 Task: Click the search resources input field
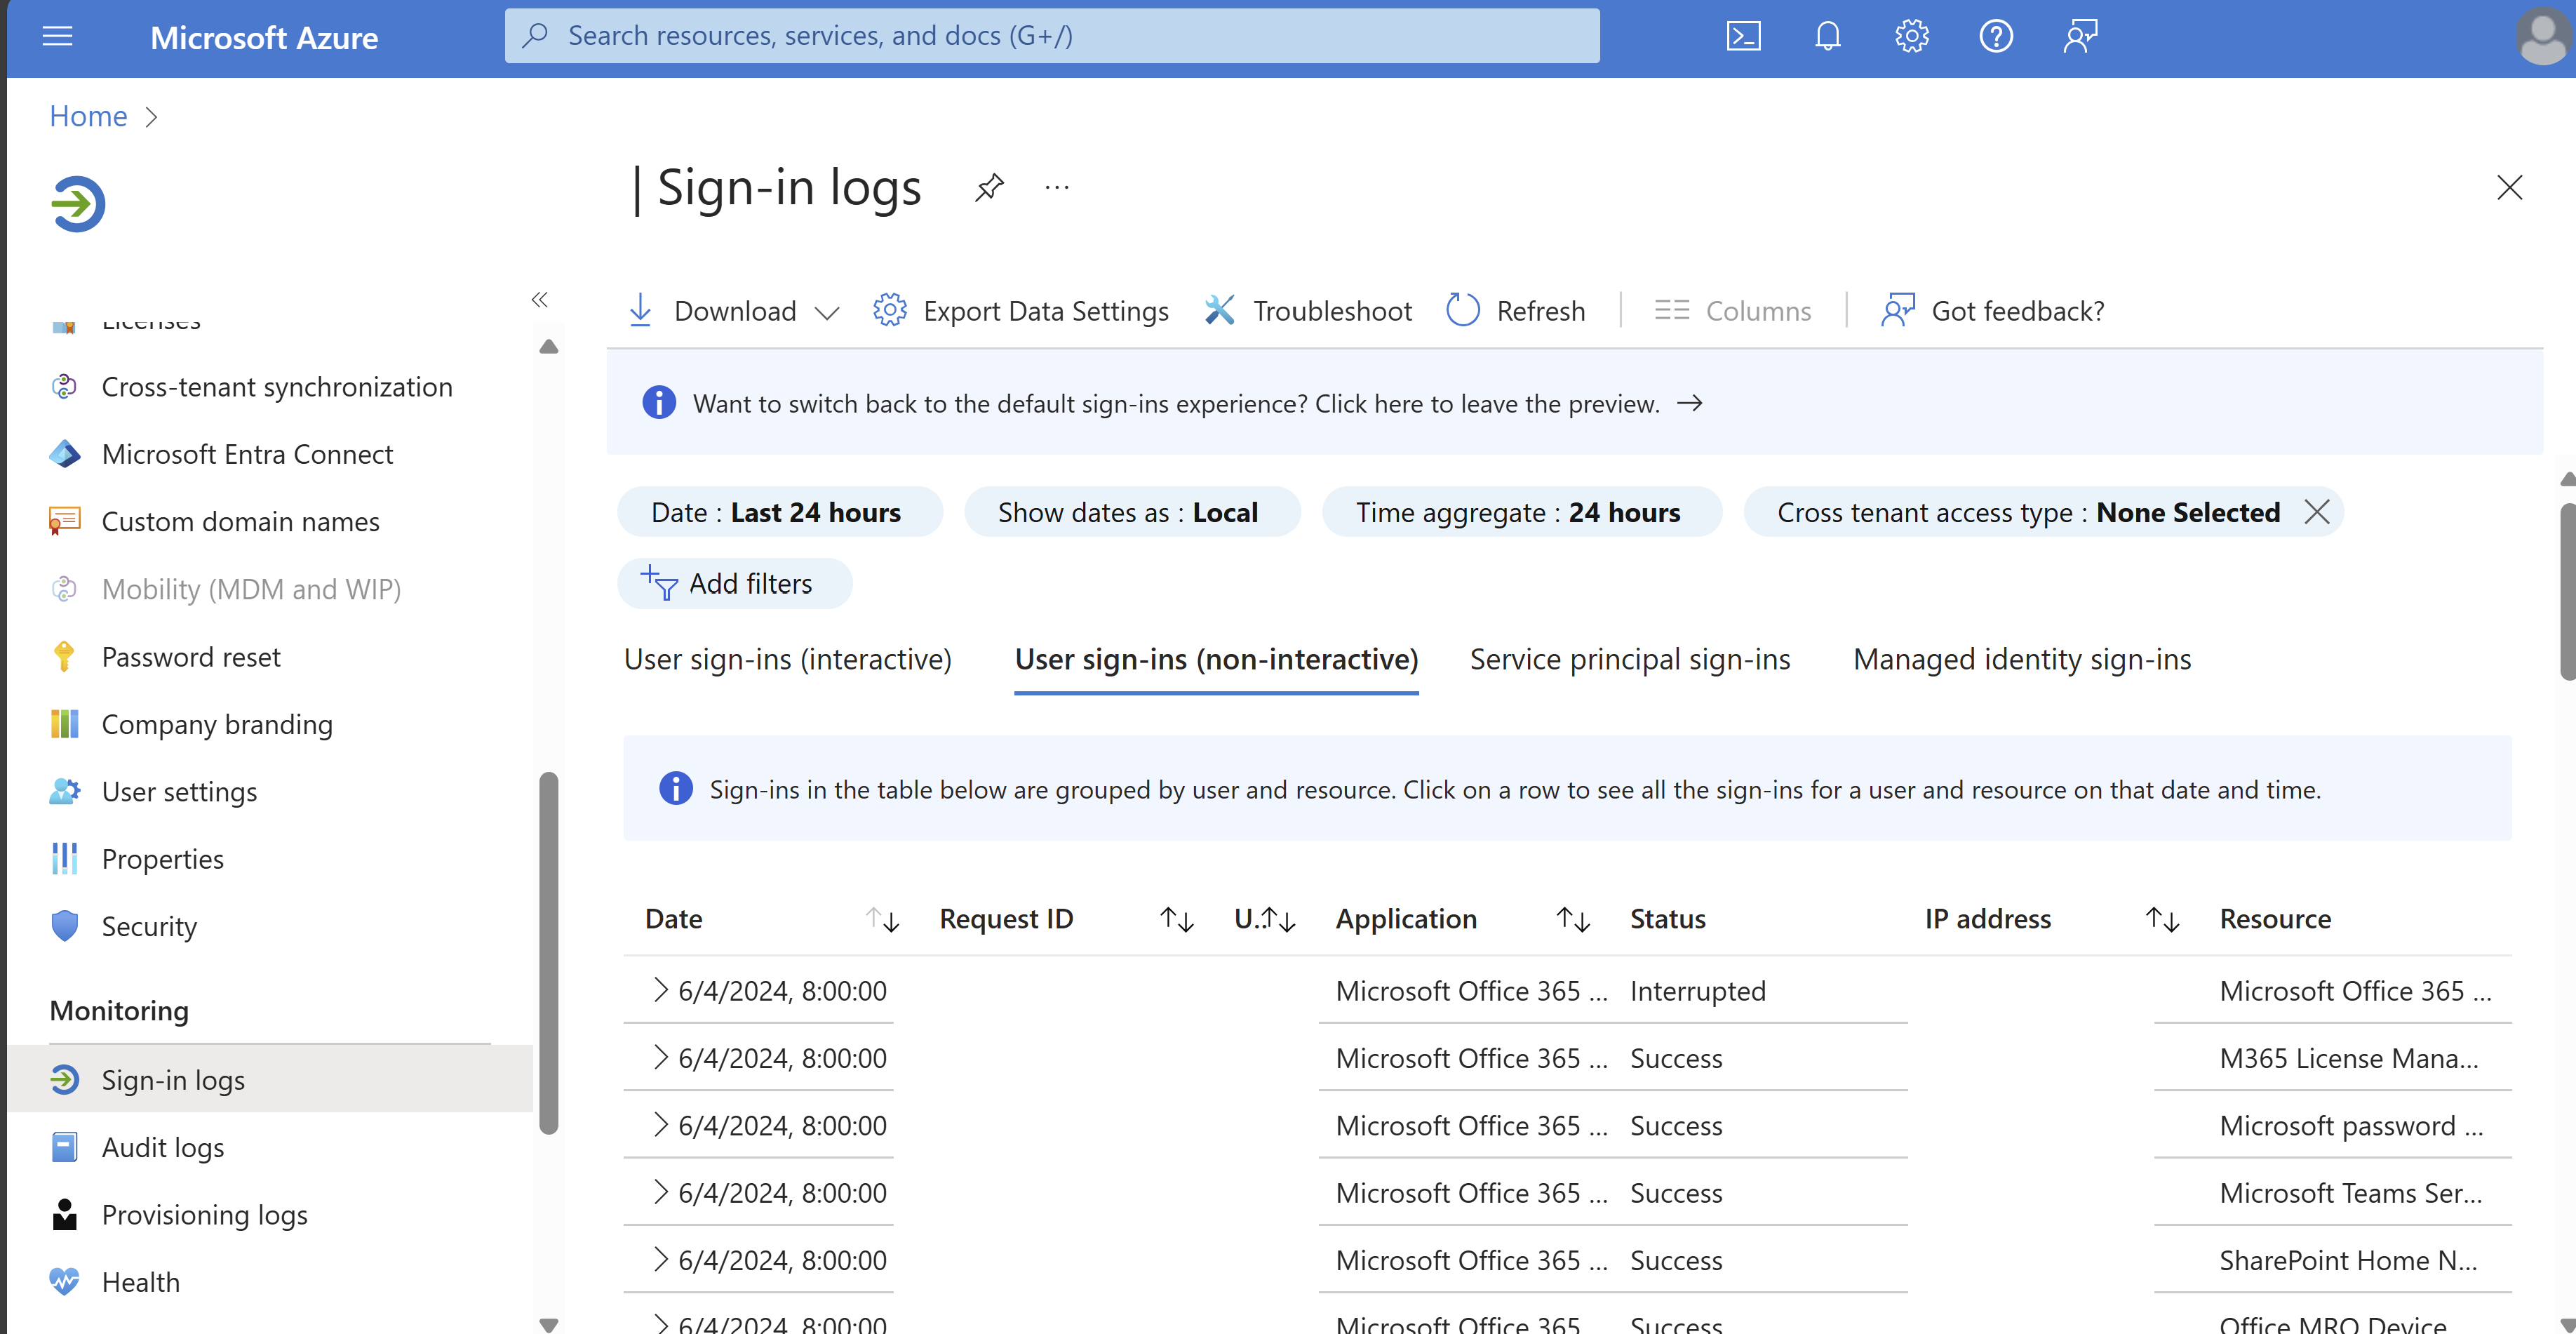pos(1054,34)
